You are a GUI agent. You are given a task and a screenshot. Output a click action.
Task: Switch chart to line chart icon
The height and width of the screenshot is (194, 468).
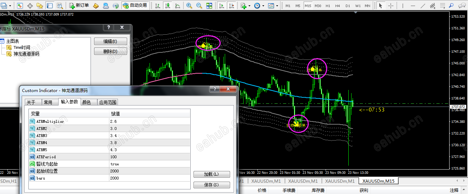[177, 6]
